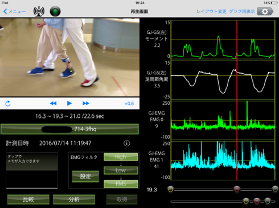Image resolution: width=279 pixels, height=208 pixels.
Task: Toggle the High EMG filter
Action: point(121,157)
